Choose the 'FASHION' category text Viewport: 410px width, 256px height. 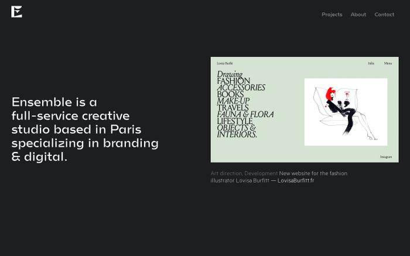pos(233,81)
